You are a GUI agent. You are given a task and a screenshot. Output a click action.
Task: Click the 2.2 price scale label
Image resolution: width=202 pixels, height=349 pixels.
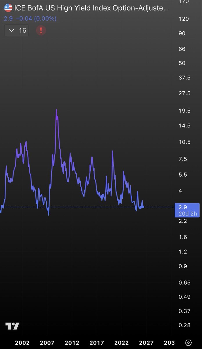click(183, 221)
